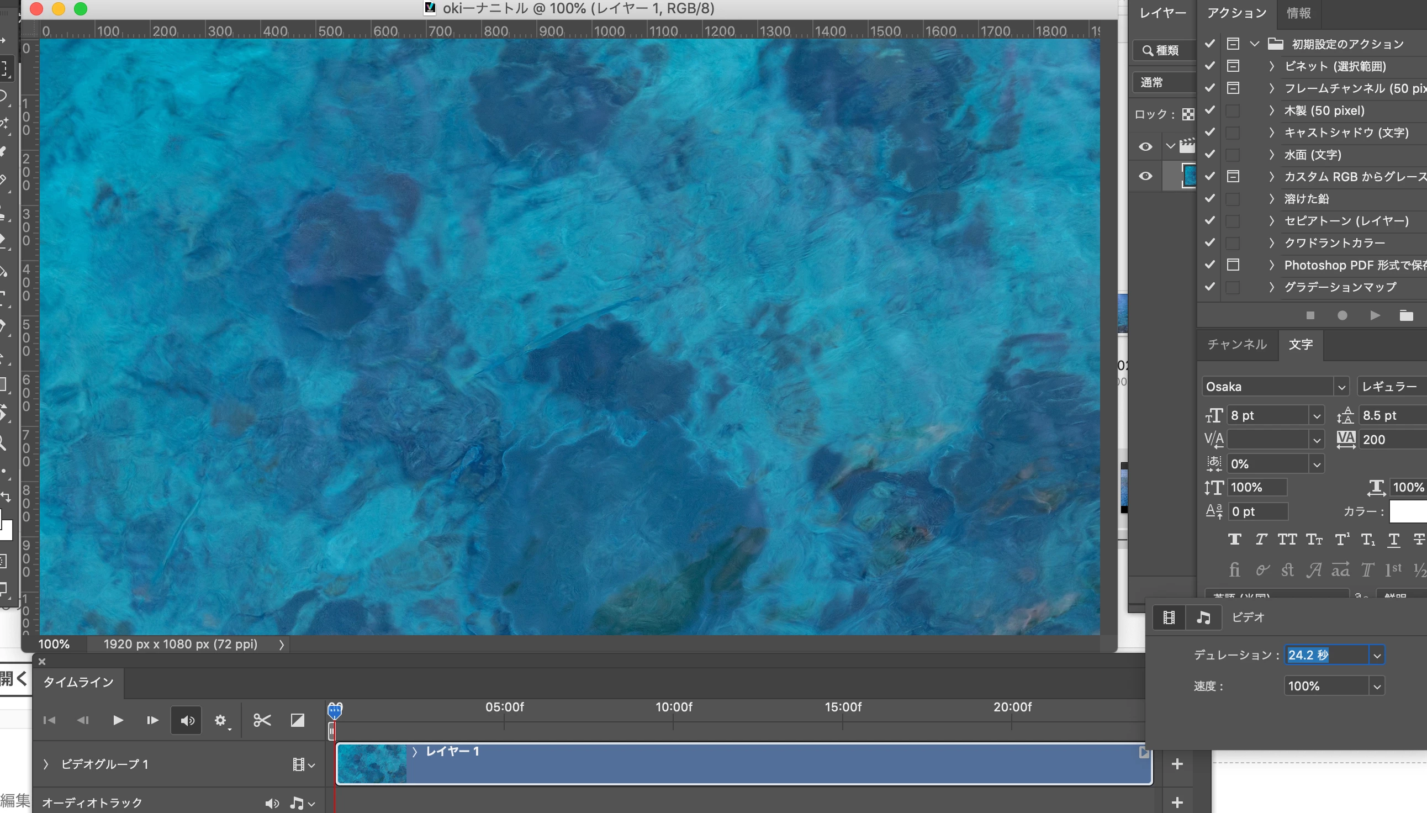Select Faux Bold text style icon
Screen dimensions: 1427x813
[1234, 540]
